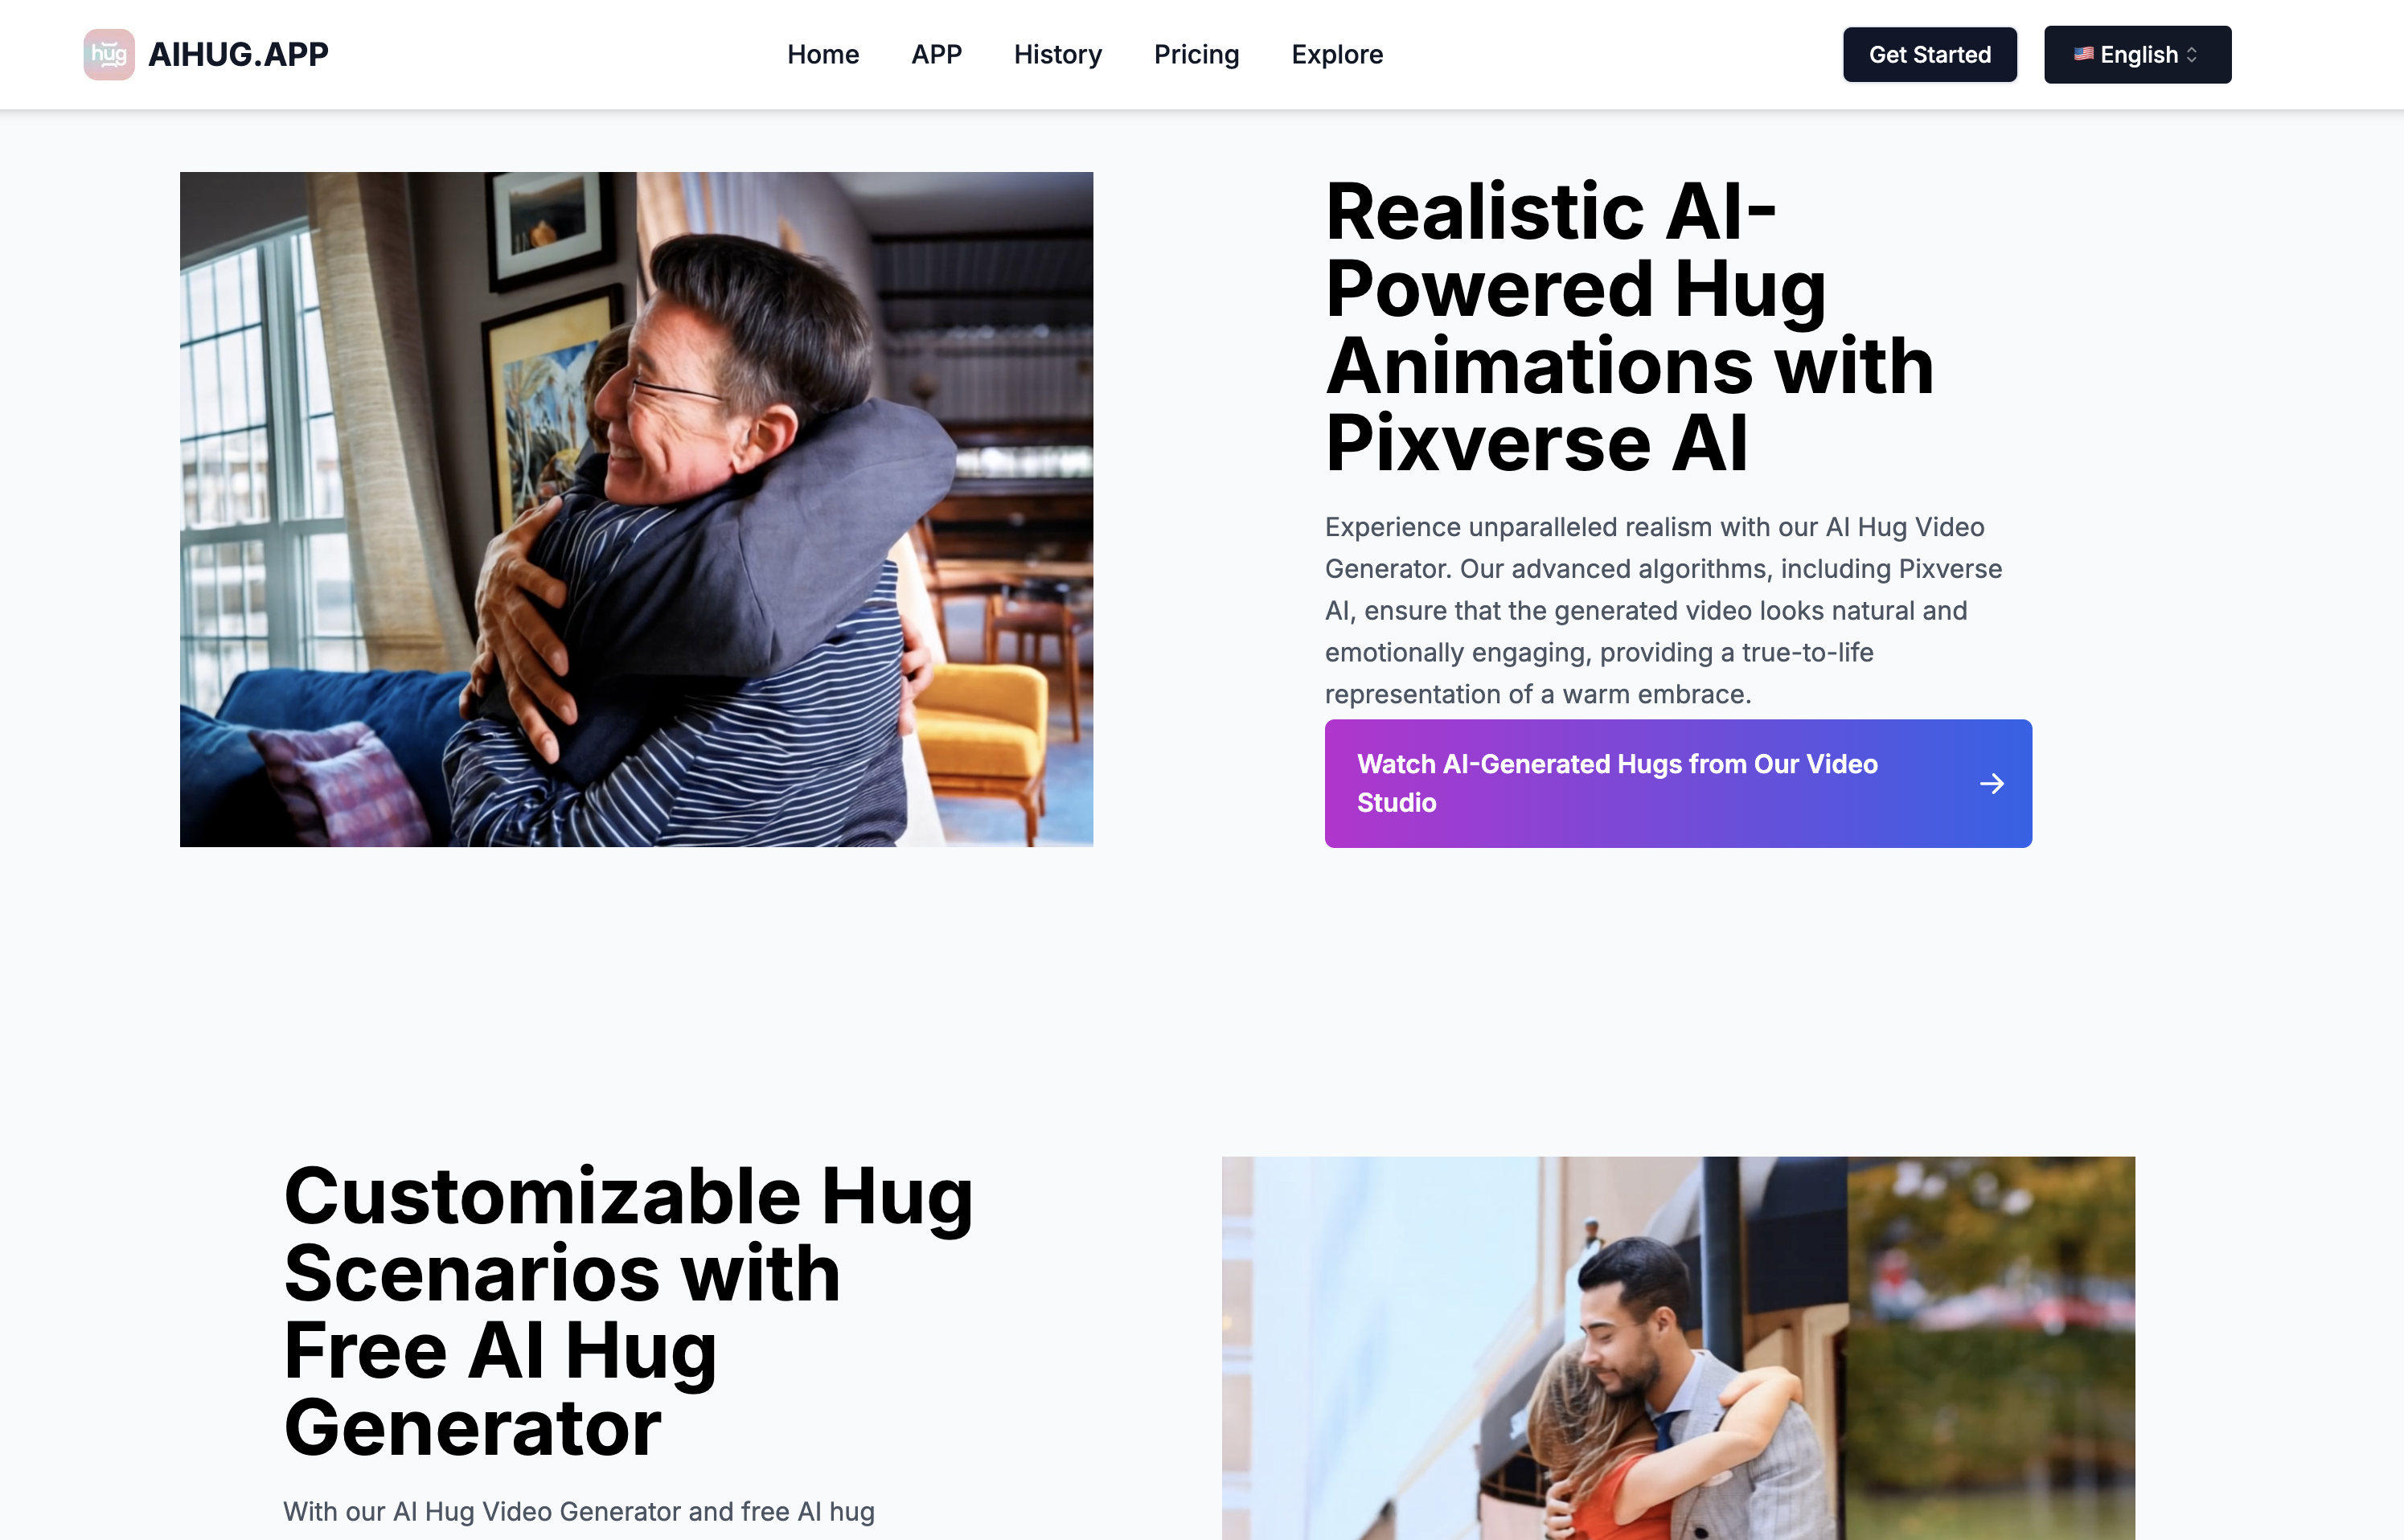2404x1540 pixels.
Task: Click the US flag icon
Action: (x=2084, y=54)
